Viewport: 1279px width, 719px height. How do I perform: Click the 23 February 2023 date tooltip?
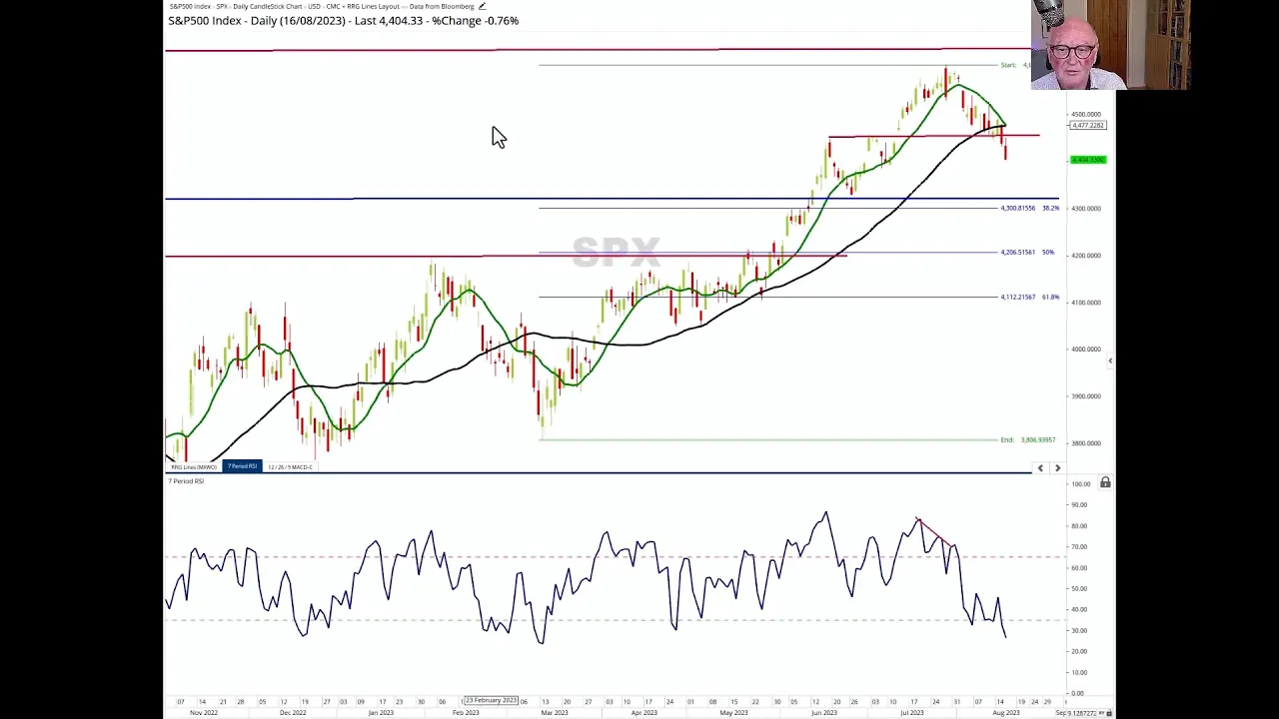[x=491, y=700]
